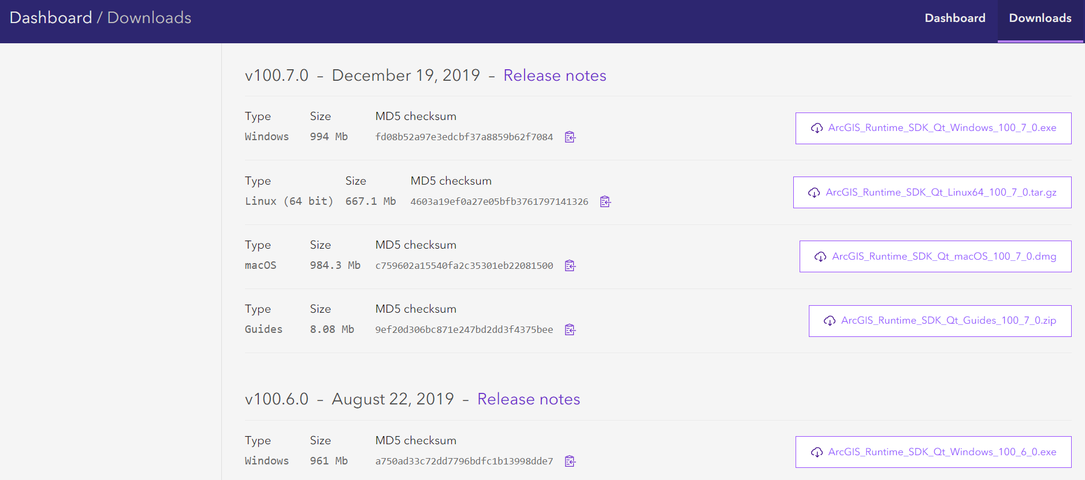The image size is (1085, 480).
Task: Download ArcGIS_Runtime_SDK_Qt_Linux64_100_7_0.tar.gz
Action: (x=932, y=192)
